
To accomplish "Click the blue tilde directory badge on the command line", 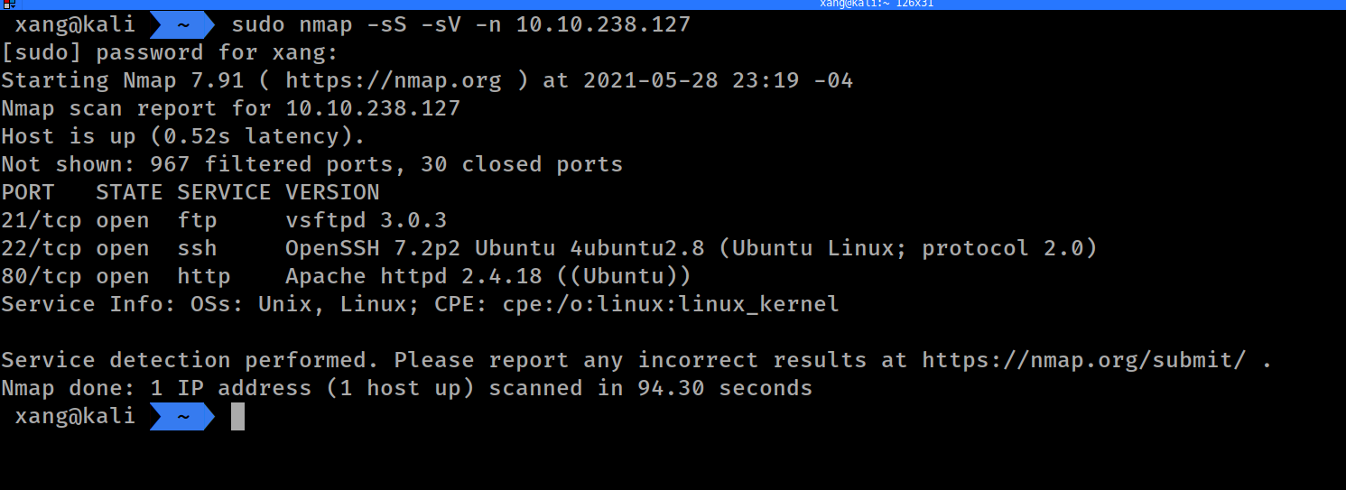I will click(182, 24).
